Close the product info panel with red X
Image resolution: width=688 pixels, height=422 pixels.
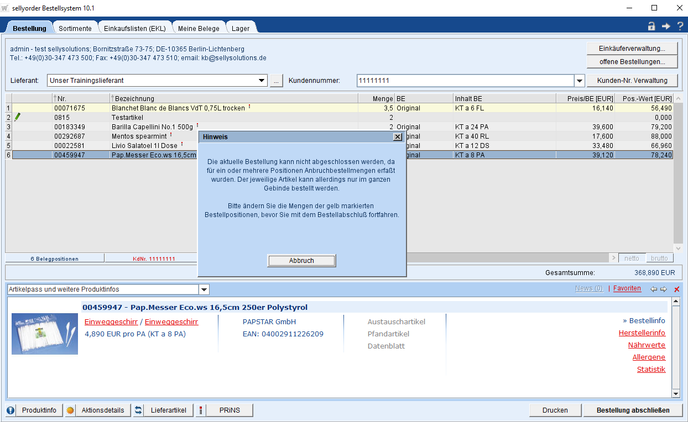(676, 289)
